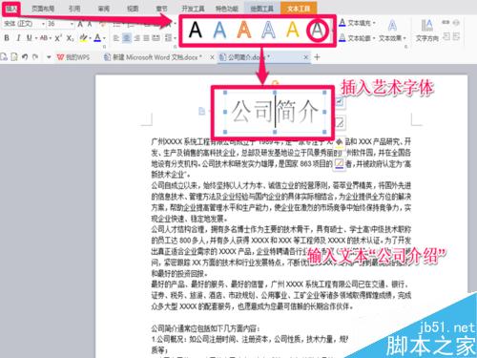Click the layout options icon beside text box
This screenshot has width=477, height=358.
coord(340,101)
